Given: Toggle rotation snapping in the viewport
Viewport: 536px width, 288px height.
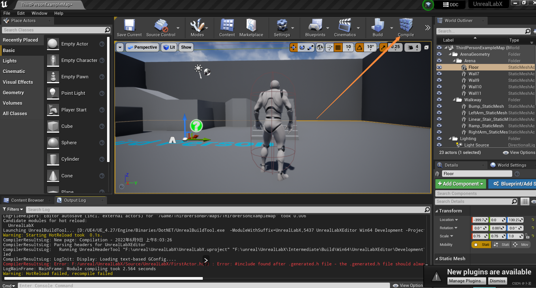Looking at the screenshot, I should 359,48.
